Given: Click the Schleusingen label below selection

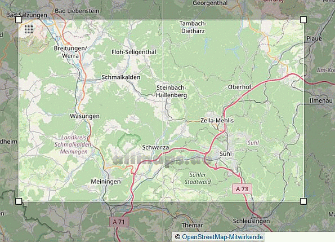Looking at the screenshot, I should [x=251, y=221].
